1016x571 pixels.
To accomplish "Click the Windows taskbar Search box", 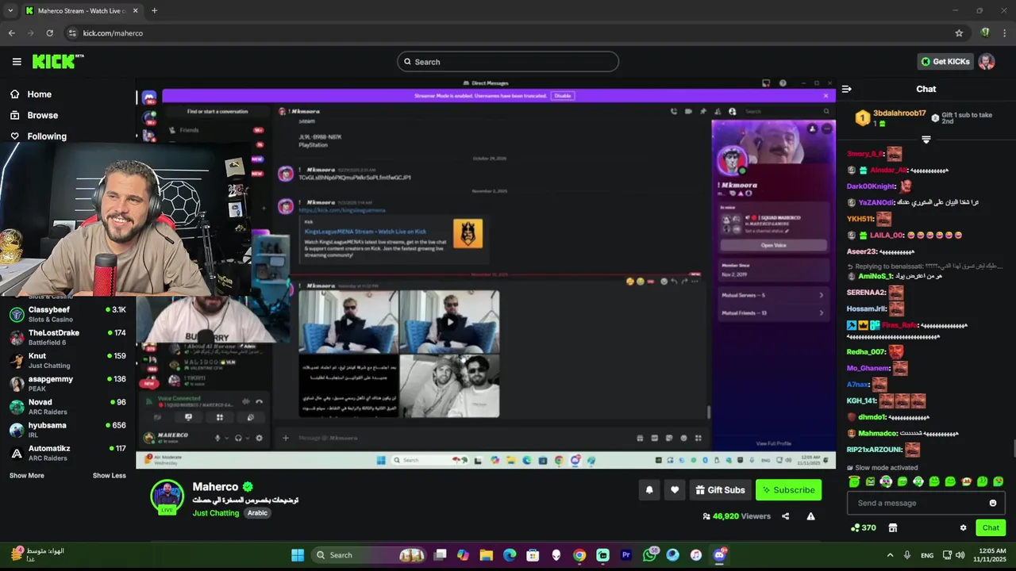I will 369,555.
